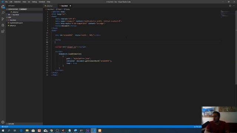237x133 pixels.
Task: Open the Extensions view in activity bar
Action: click(x=3, y=31)
